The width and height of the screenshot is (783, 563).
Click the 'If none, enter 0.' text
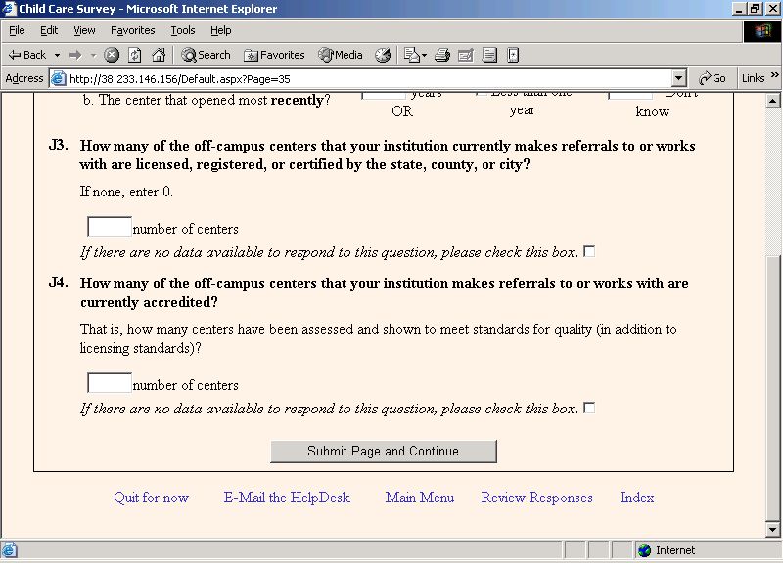coord(126,192)
